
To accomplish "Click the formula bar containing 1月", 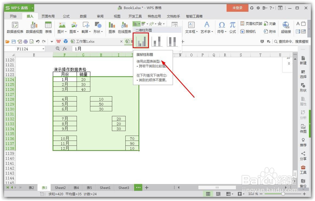I will (185, 49).
